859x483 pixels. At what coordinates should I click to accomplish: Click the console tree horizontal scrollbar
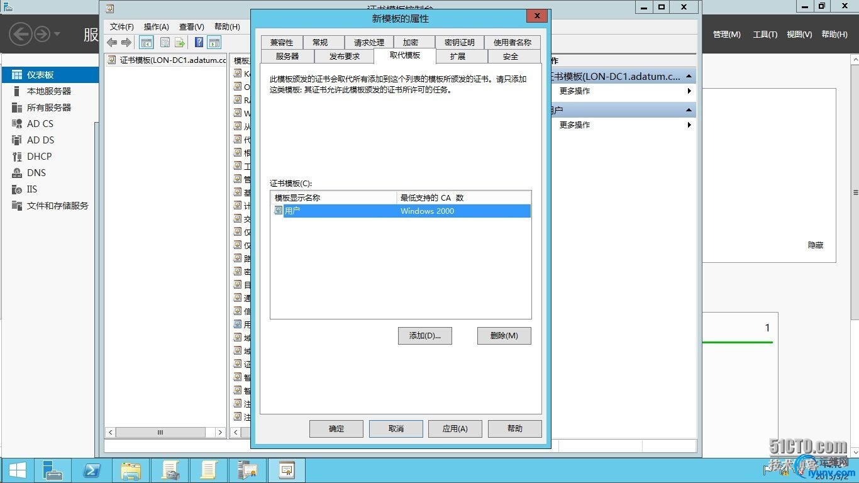[x=166, y=433]
